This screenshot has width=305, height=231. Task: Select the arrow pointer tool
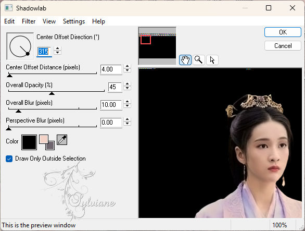point(212,60)
